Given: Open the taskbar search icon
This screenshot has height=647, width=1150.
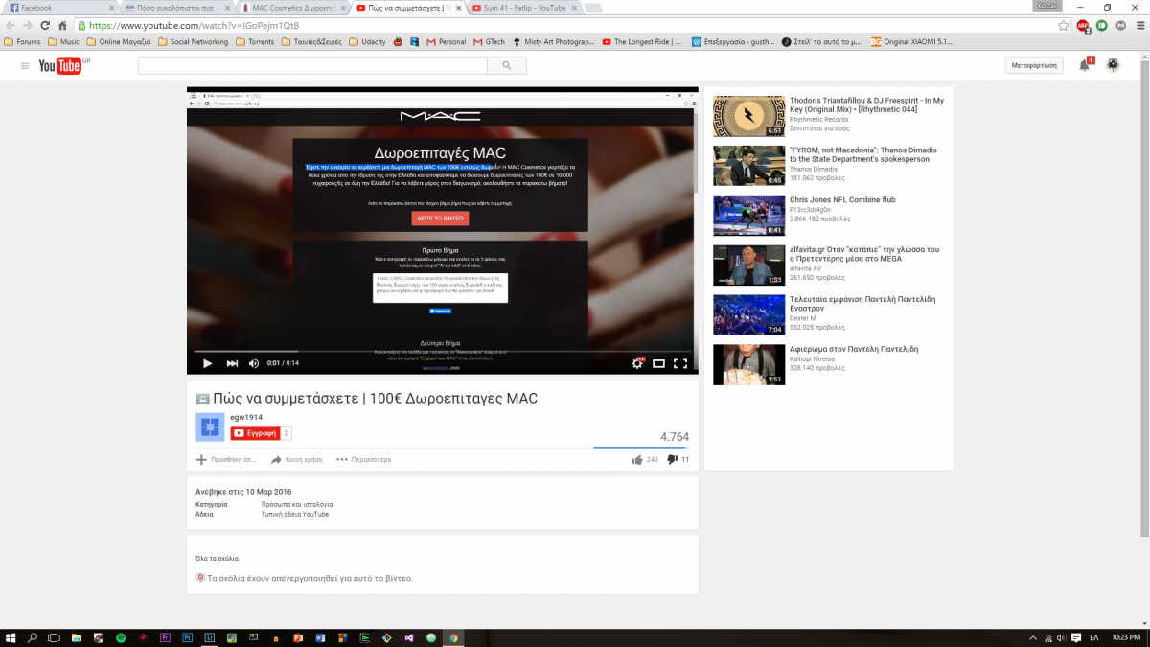Looking at the screenshot, I should point(33,637).
